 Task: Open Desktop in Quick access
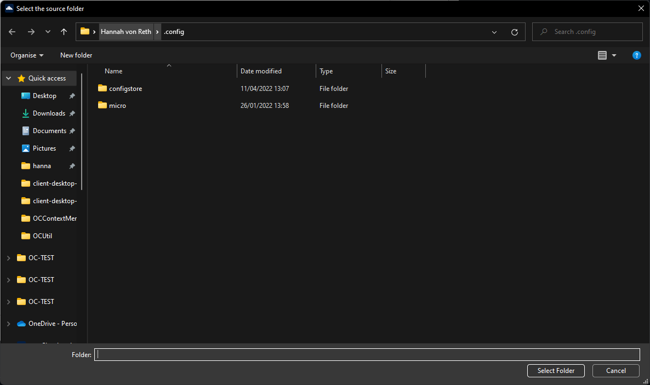(x=44, y=96)
